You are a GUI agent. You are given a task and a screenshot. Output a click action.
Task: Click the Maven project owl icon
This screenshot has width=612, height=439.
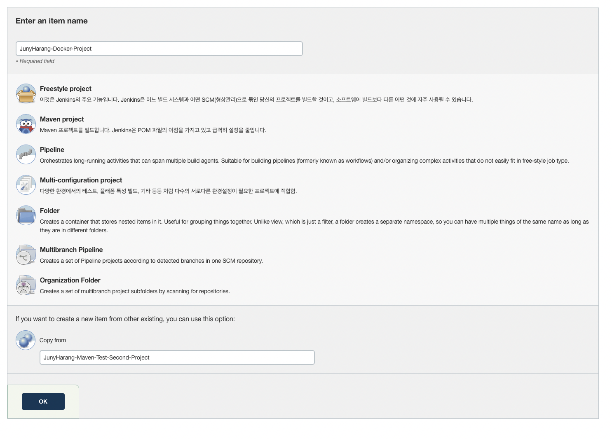point(26,124)
